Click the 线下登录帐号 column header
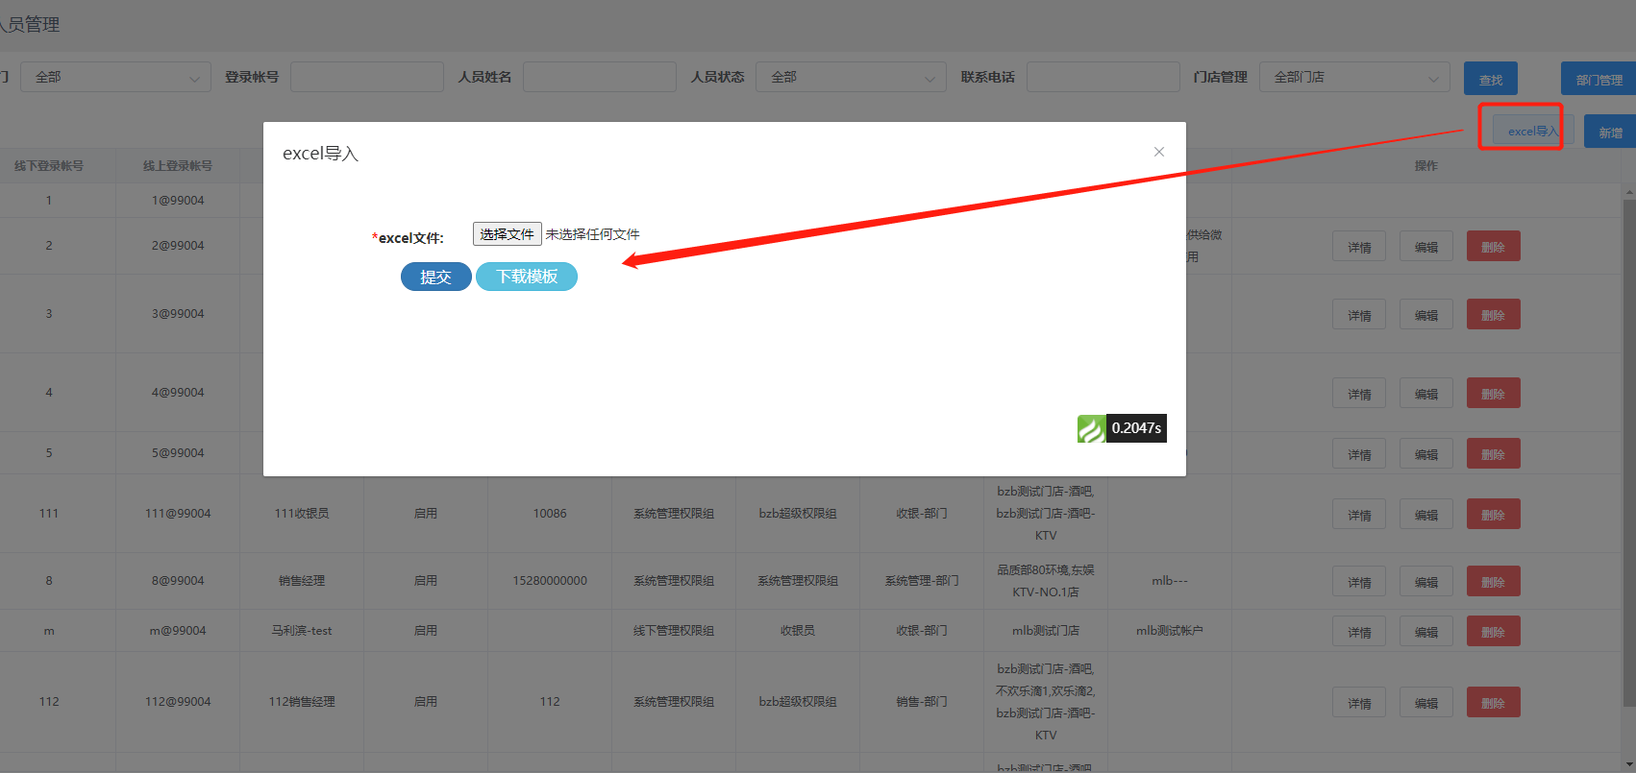This screenshot has height=773, width=1636. coord(49,166)
